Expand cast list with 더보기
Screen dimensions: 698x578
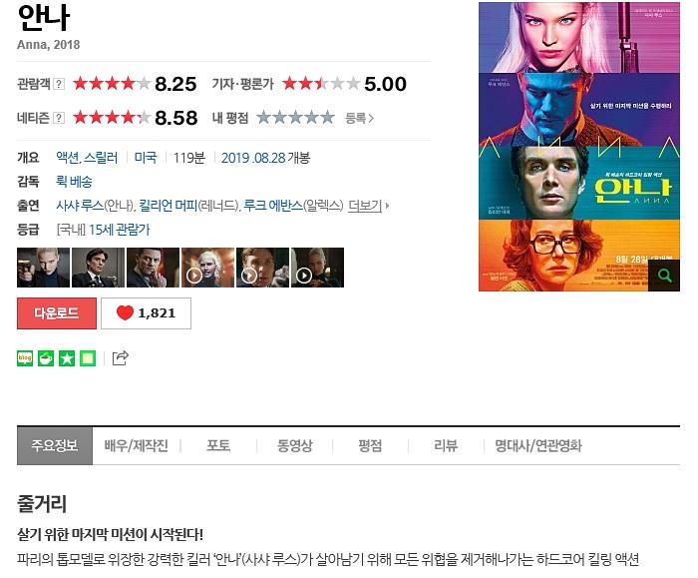[x=369, y=206]
